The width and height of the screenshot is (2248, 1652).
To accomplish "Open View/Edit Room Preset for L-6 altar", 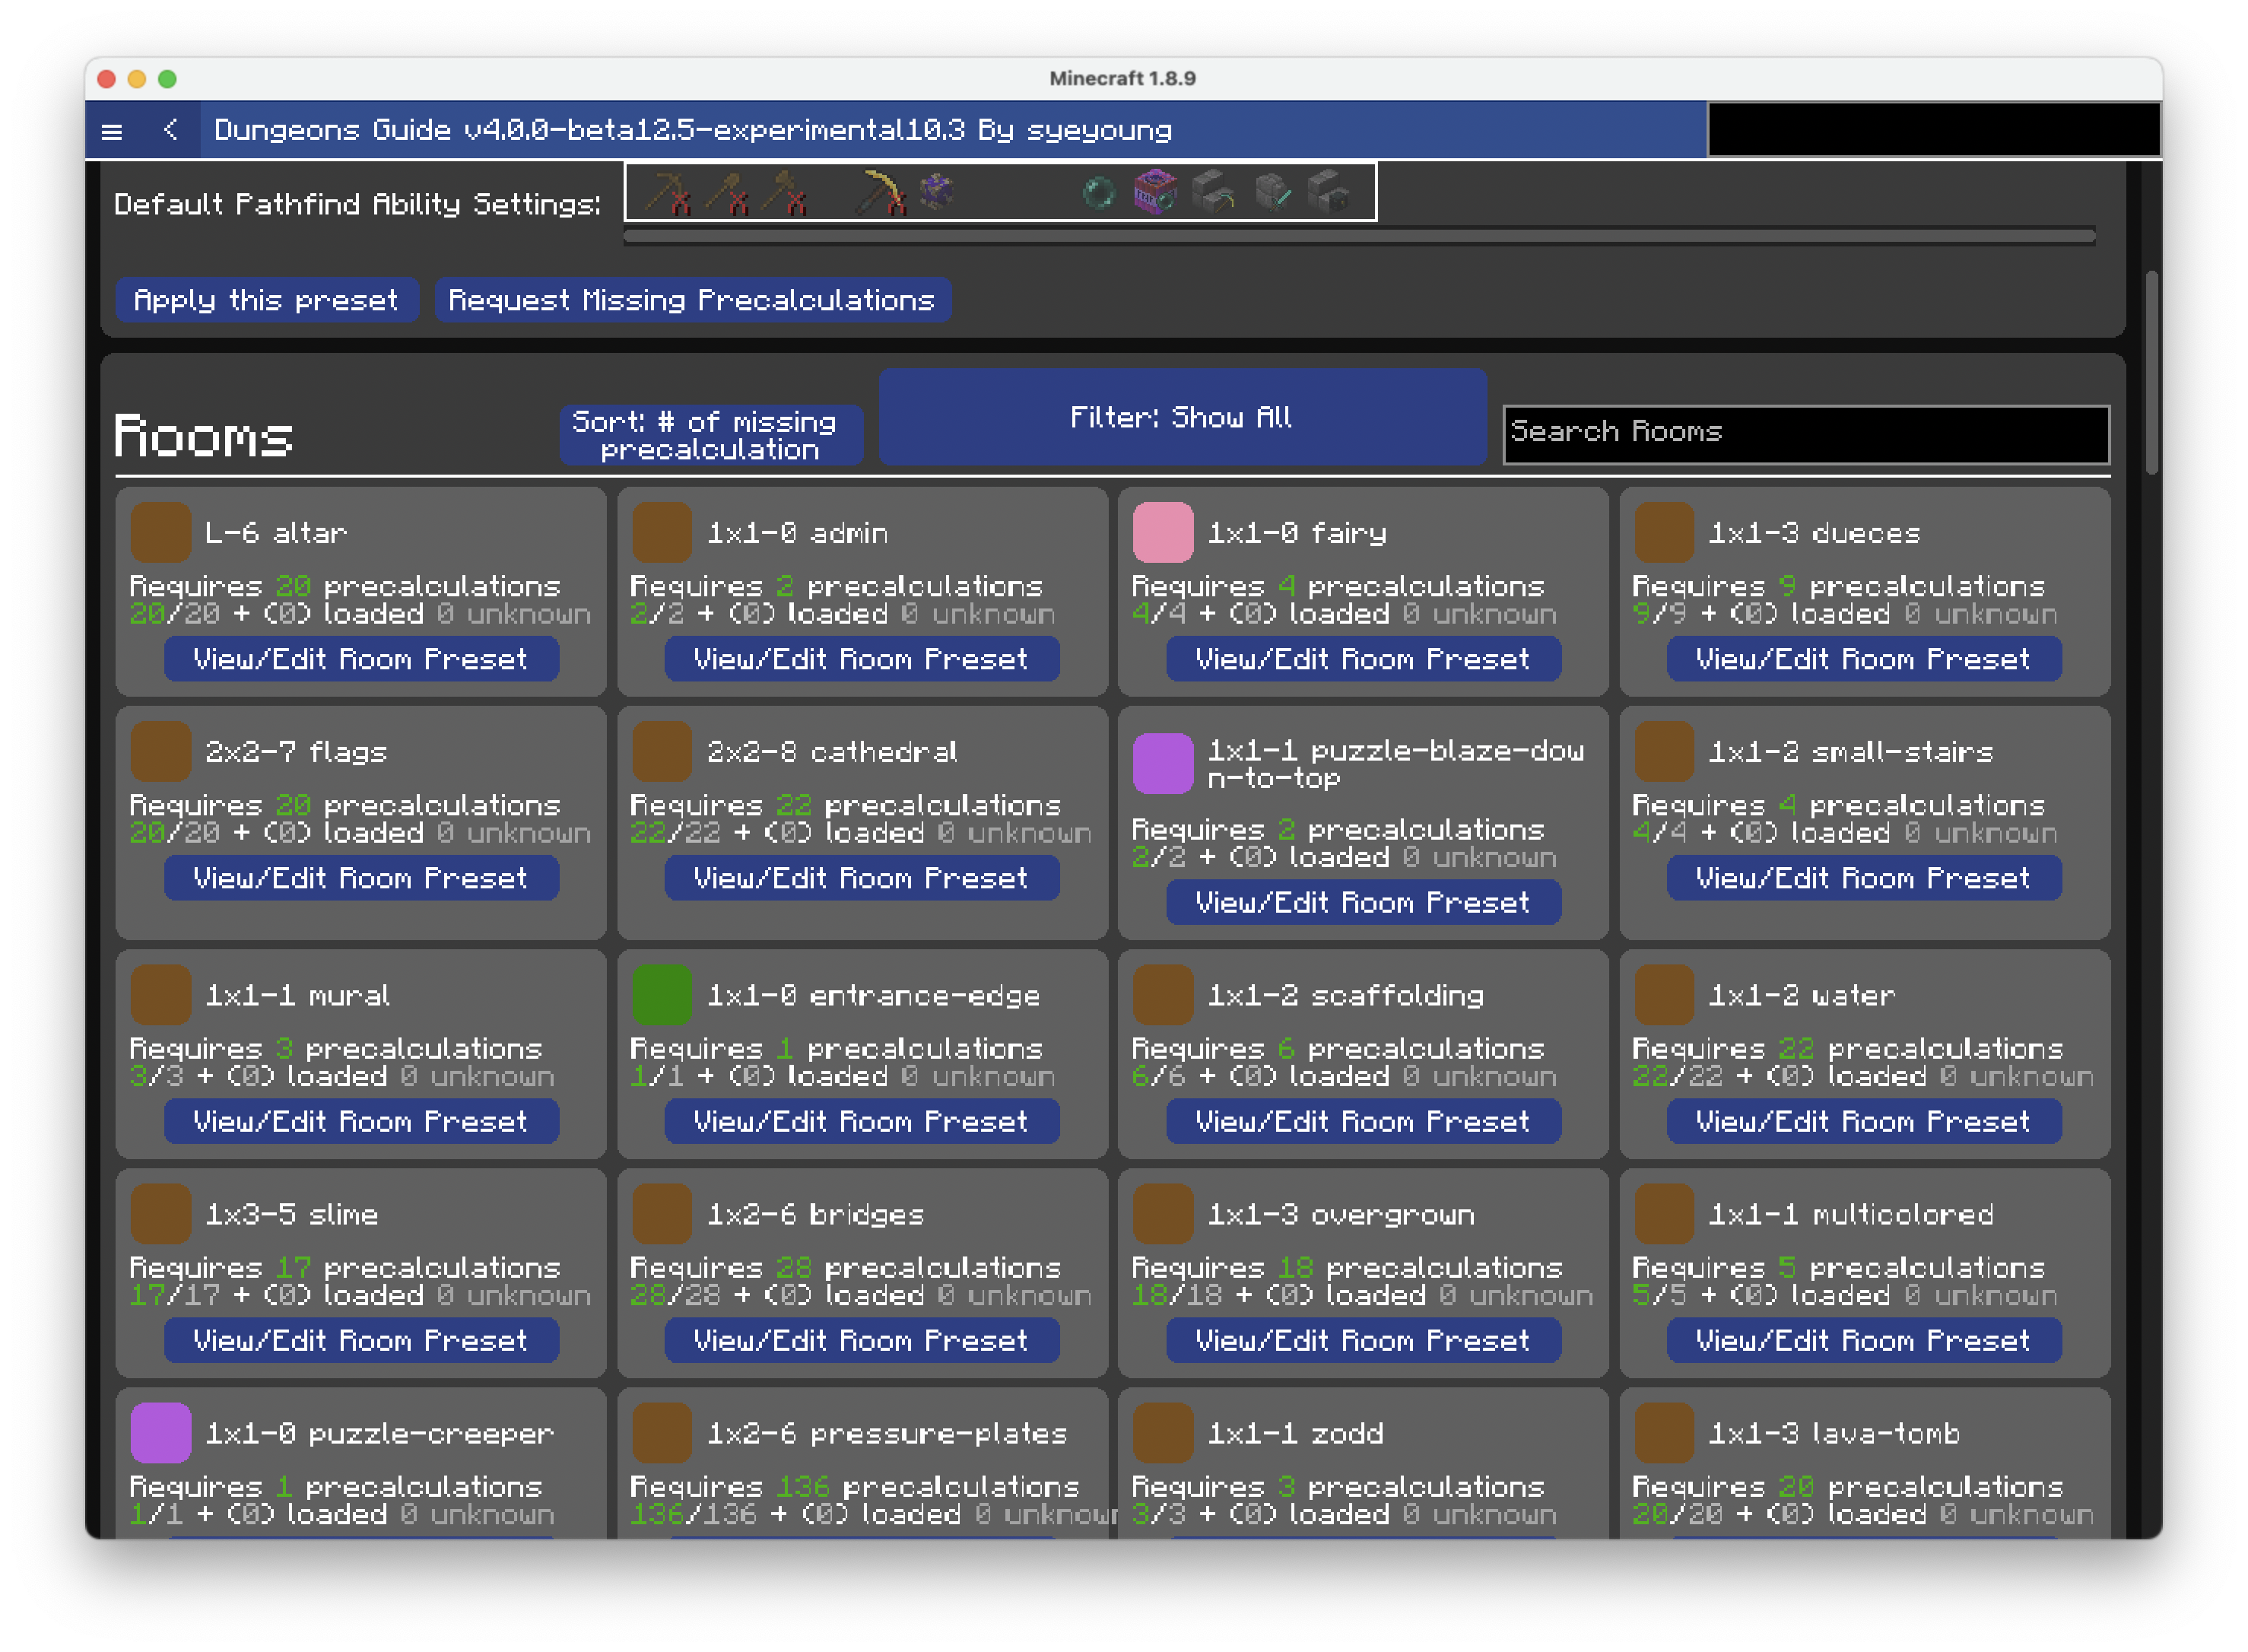I will coord(360,659).
